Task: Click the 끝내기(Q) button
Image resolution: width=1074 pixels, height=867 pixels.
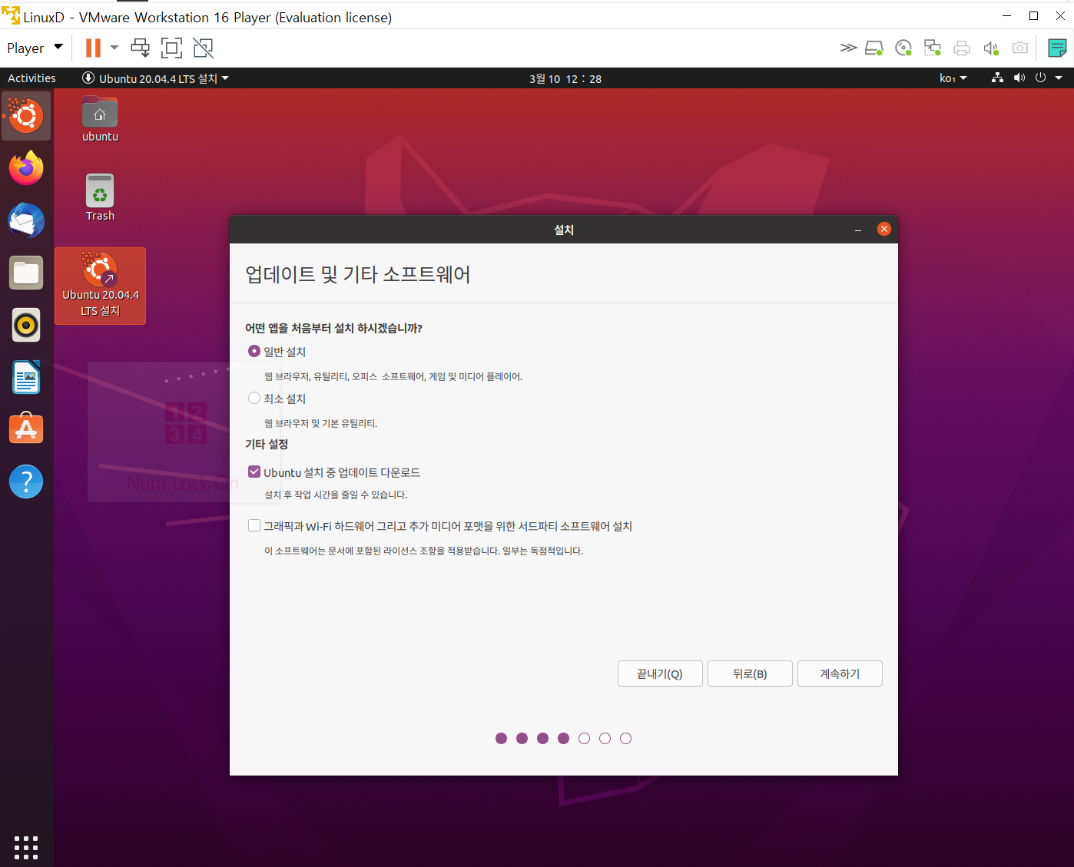Action: click(660, 673)
